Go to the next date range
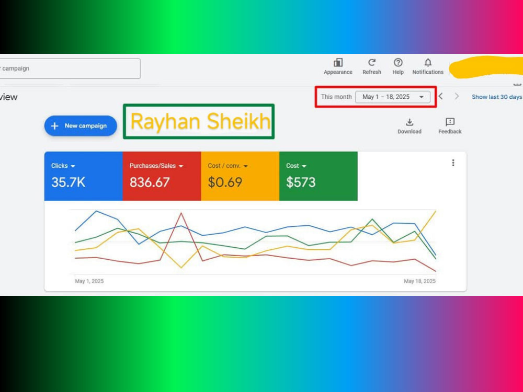The height and width of the screenshot is (392, 523). [x=457, y=97]
